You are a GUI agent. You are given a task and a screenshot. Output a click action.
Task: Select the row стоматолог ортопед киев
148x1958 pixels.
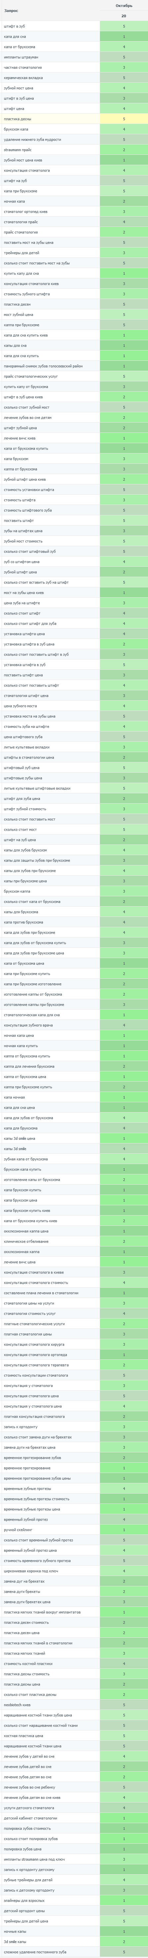(x=74, y=211)
